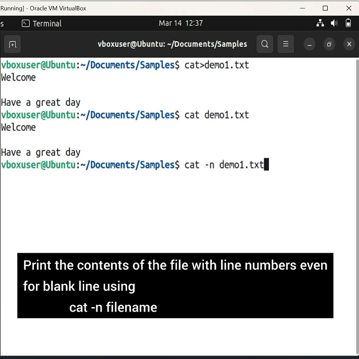Click the terminal title vboxuser@Ubuntu: ~/Documents/Samples
Image resolution: width=359 pixels, height=359 pixels.
point(172,44)
